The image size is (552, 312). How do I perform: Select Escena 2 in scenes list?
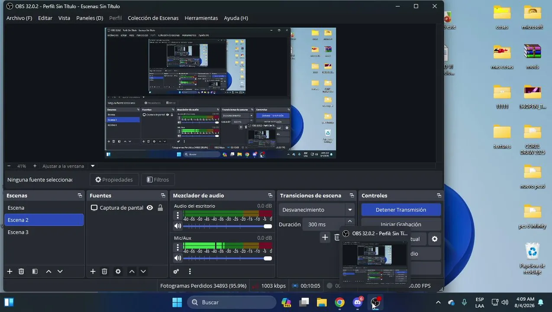pyautogui.click(x=44, y=220)
